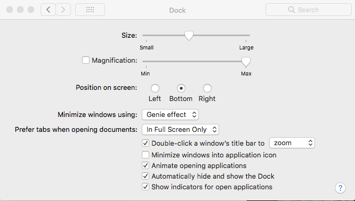This screenshot has height=201, width=355.
Task: Click the Small label under the Size slider
Action: (x=147, y=48)
